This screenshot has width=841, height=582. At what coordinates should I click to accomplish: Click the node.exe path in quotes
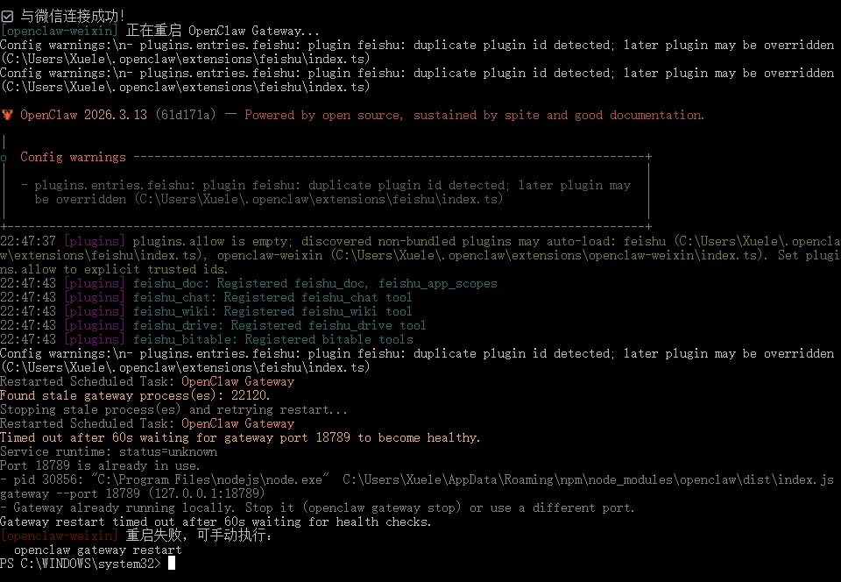209,479
